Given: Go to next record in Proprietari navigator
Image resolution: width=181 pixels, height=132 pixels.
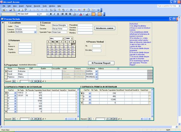Looking at the screenshot, I should (x=32, y=81).
